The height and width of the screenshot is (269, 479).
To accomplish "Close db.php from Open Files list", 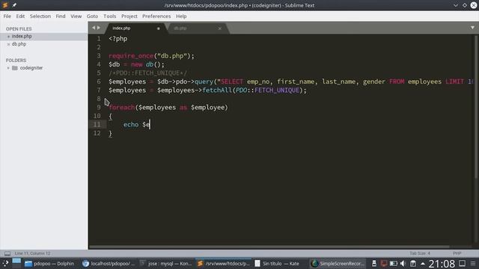I will point(8,44).
